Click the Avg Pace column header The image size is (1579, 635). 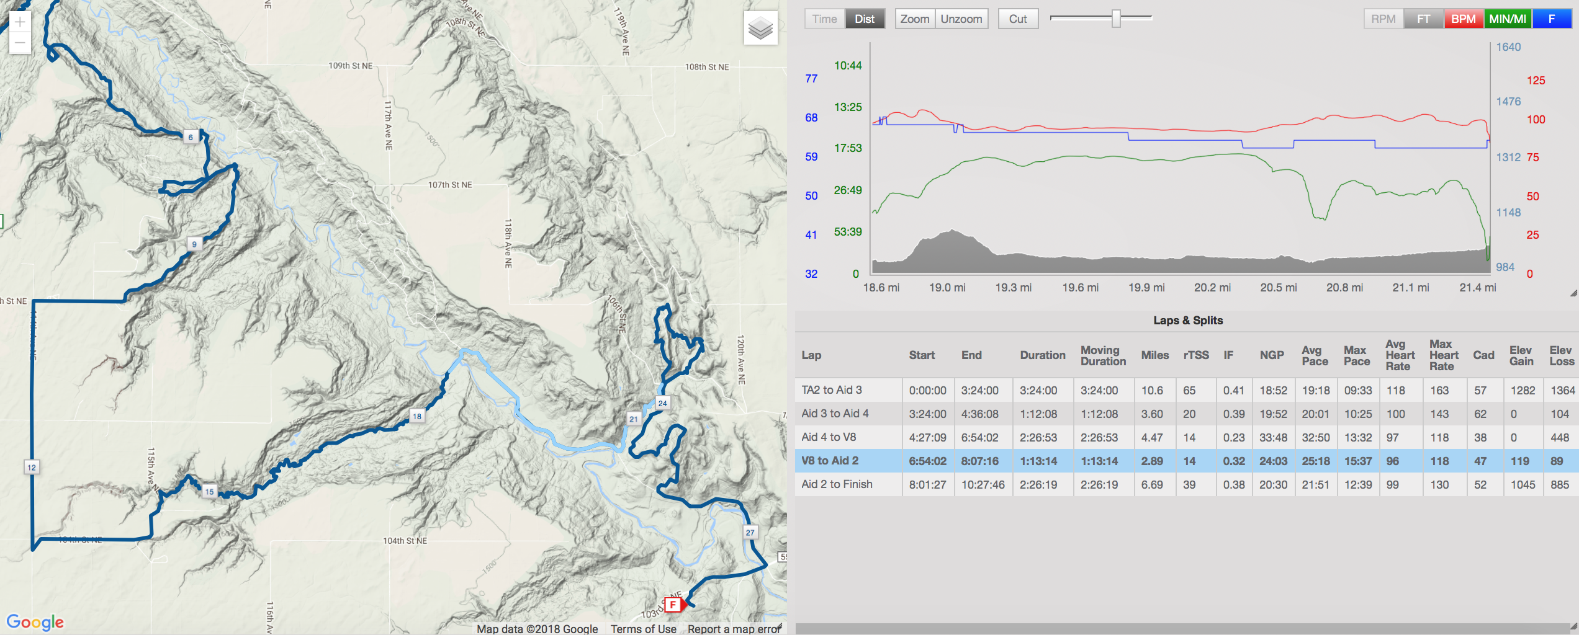coord(1315,355)
